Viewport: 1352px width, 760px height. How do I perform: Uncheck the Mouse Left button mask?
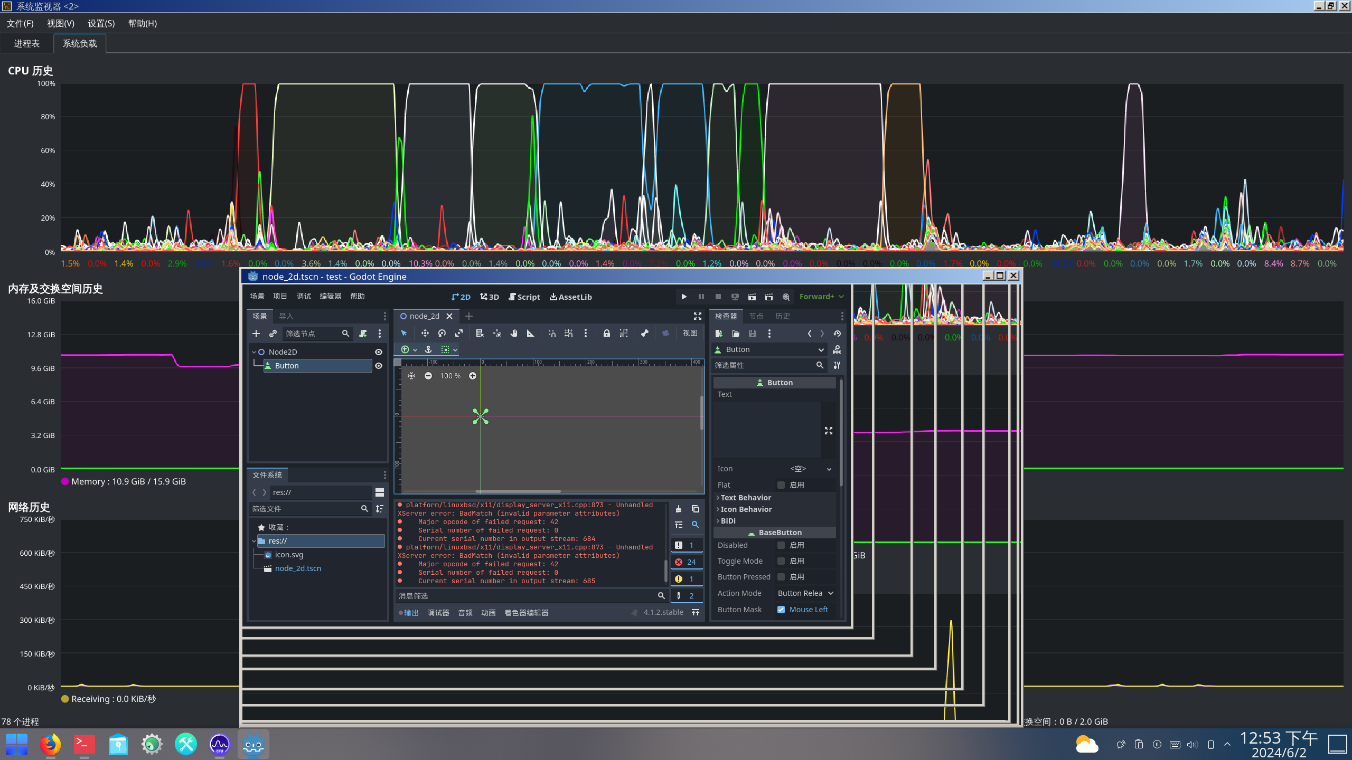[781, 610]
